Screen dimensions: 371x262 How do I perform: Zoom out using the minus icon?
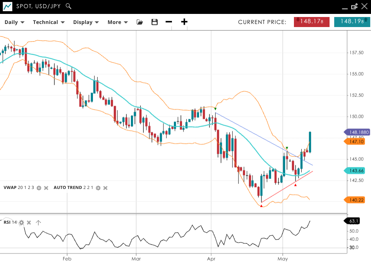[x=169, y=22]
